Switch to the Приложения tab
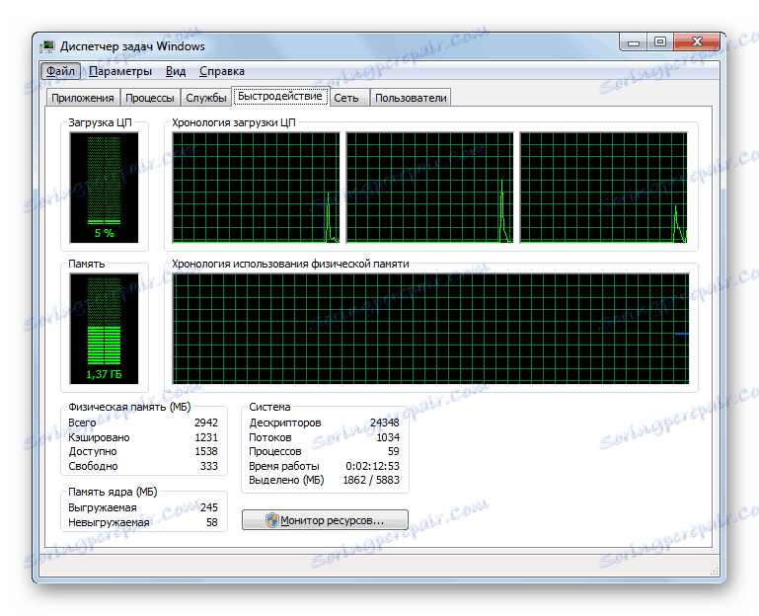The height and width of the screenshot is (616, 759). pos(83,98)
